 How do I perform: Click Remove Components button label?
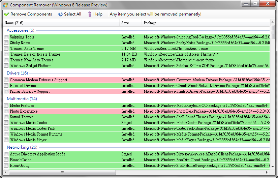[x=31, y=14]
